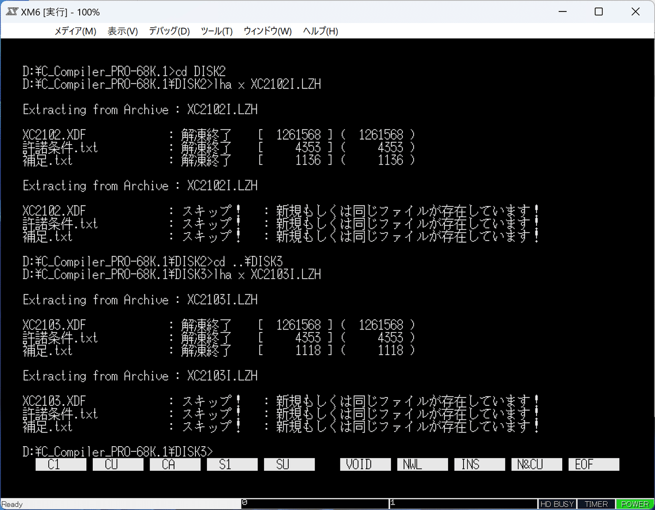Click the XC2103.XDF 解凍終了 line

coord(218,325)
